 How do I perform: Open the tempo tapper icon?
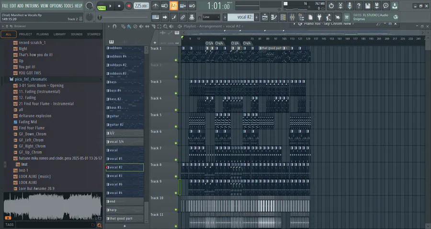[x=329, y=17]
